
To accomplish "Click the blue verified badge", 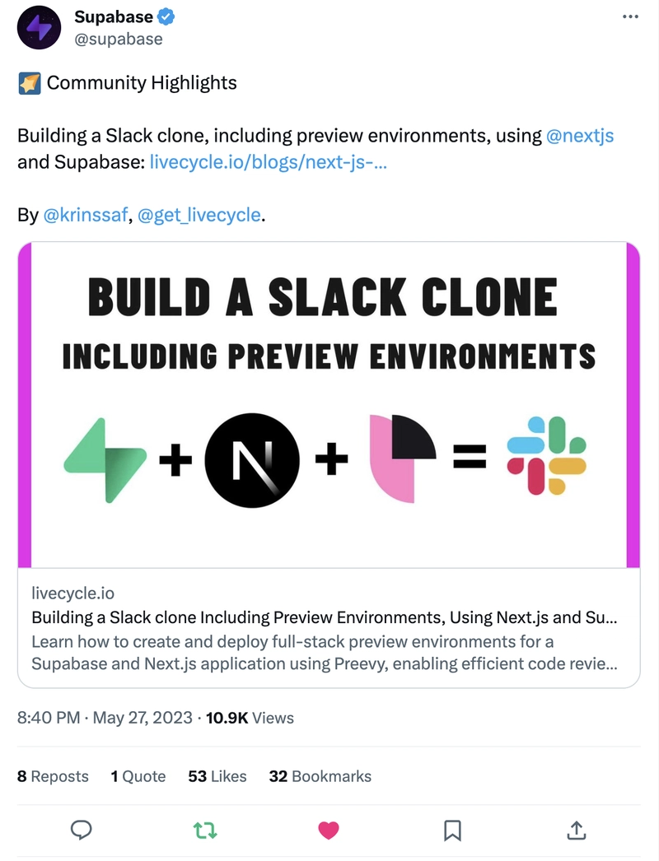I will pos(166,17).
